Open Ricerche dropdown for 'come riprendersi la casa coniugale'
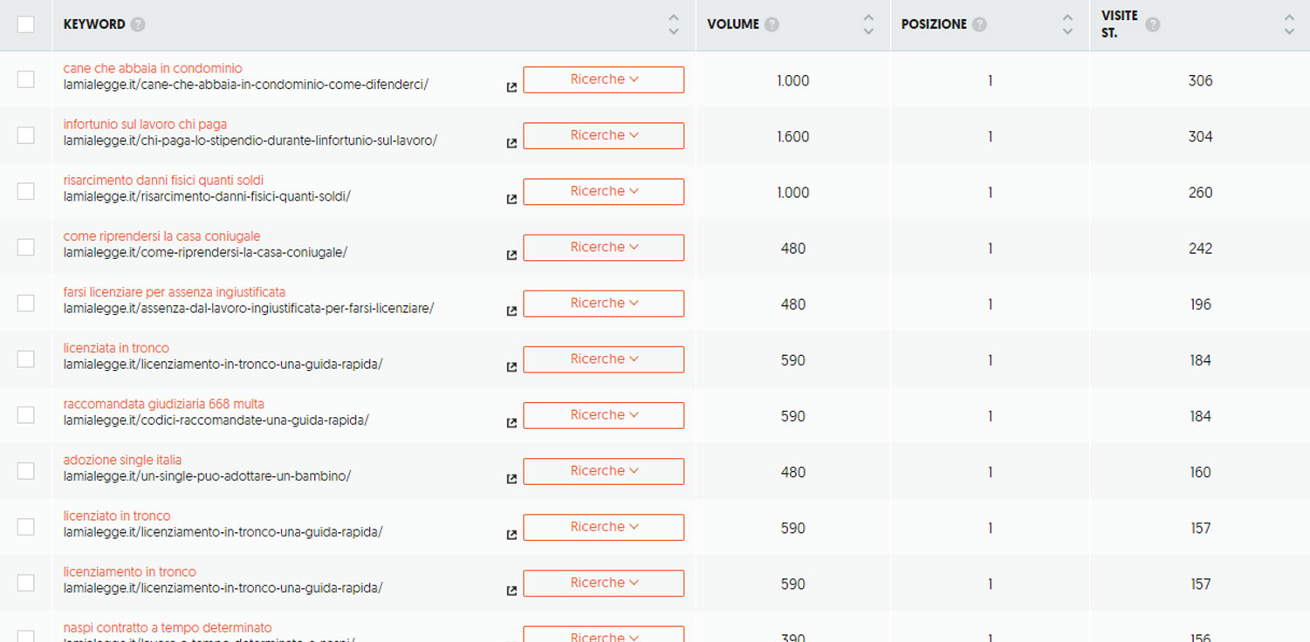This screenshot has width=1310, height=642. coord(603,248)
